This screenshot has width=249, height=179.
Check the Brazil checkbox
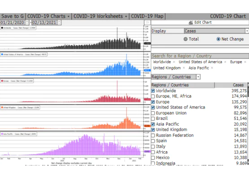(x=153, y=119)
